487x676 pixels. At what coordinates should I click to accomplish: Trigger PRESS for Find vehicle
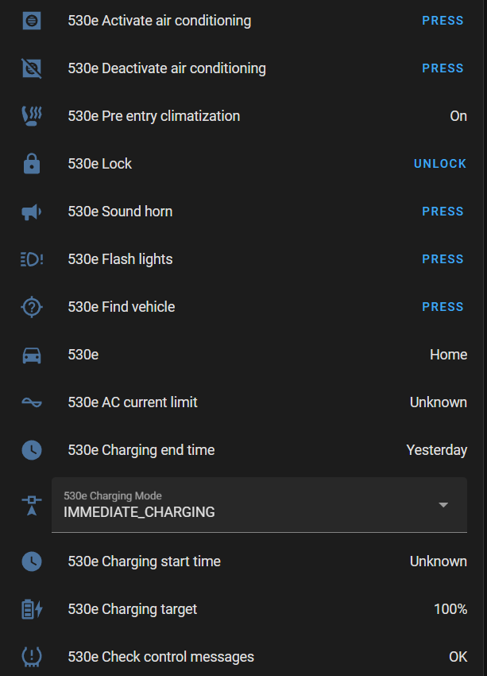tap(443, 307)
